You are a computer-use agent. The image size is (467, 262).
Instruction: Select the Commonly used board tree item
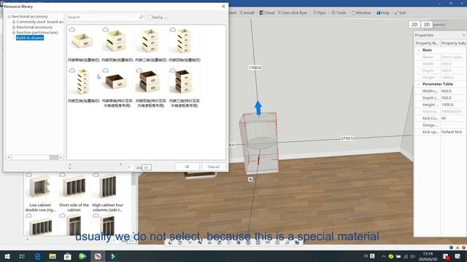click(x=40, y=22)
